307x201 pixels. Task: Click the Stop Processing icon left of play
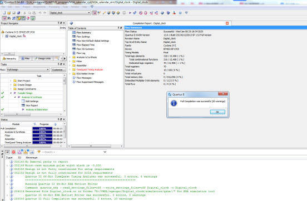click(x=124, y=13)
